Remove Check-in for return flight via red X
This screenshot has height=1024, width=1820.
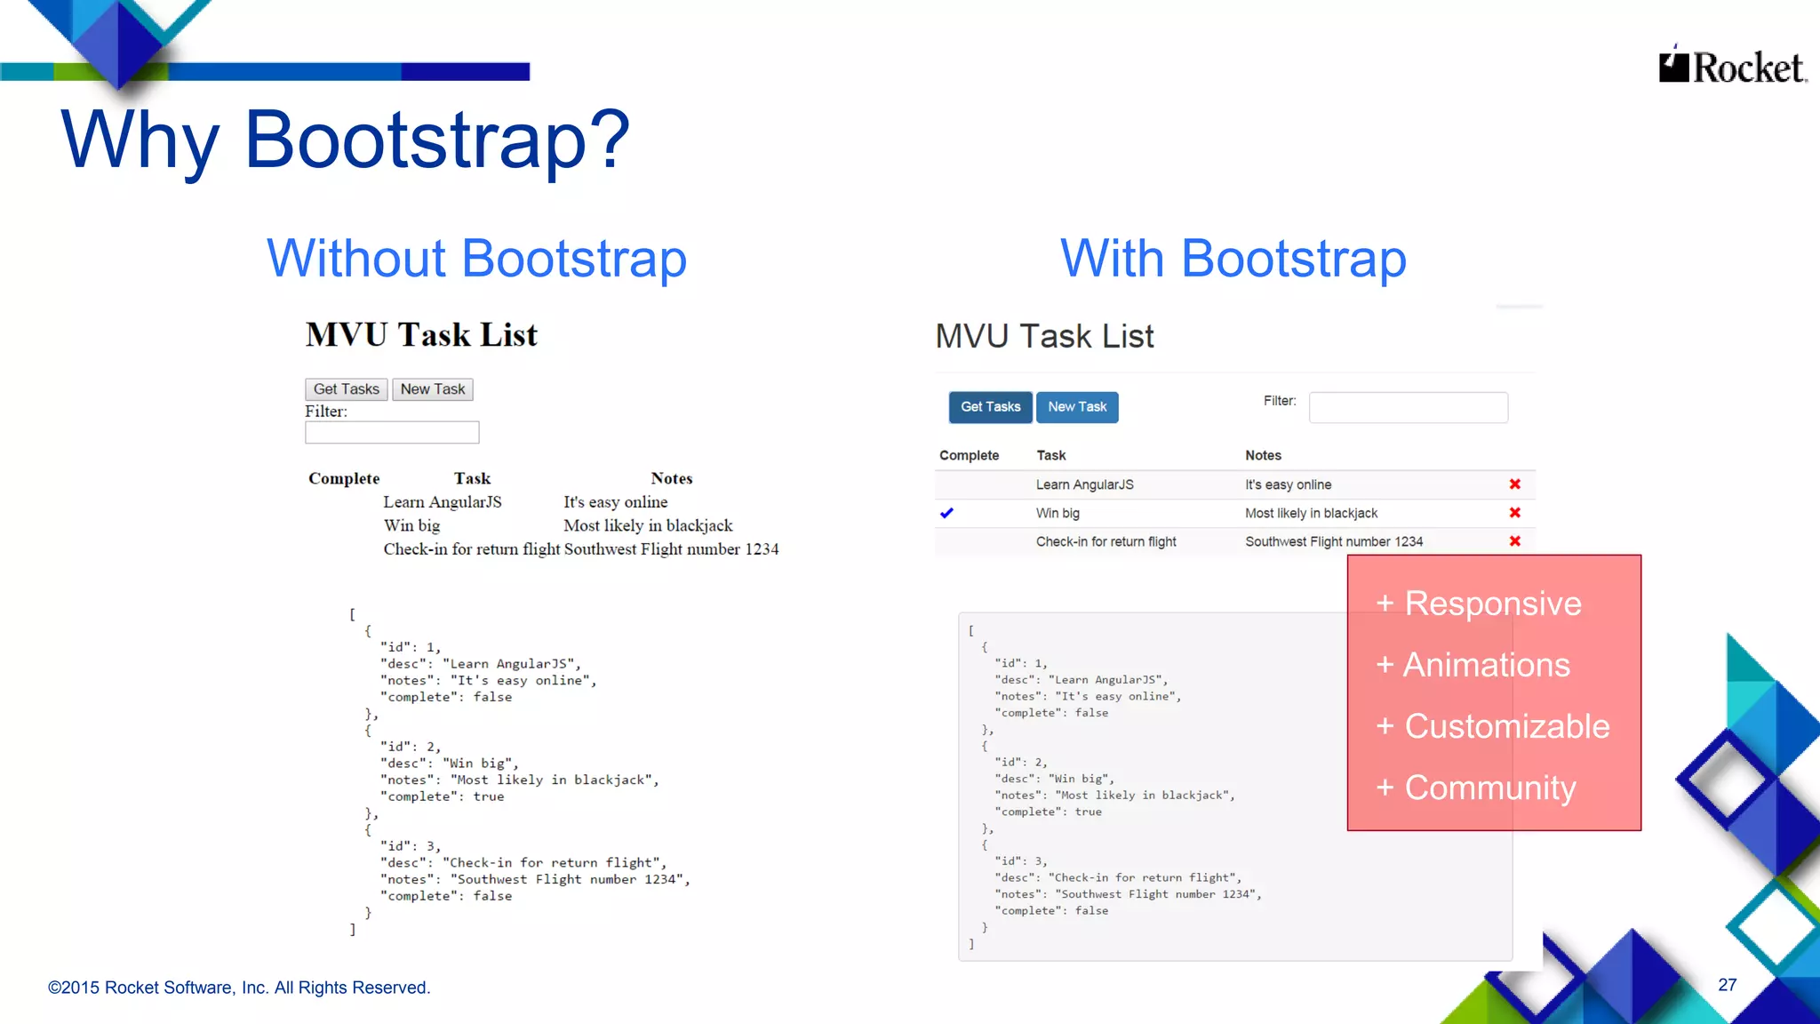coord(1514,541)
